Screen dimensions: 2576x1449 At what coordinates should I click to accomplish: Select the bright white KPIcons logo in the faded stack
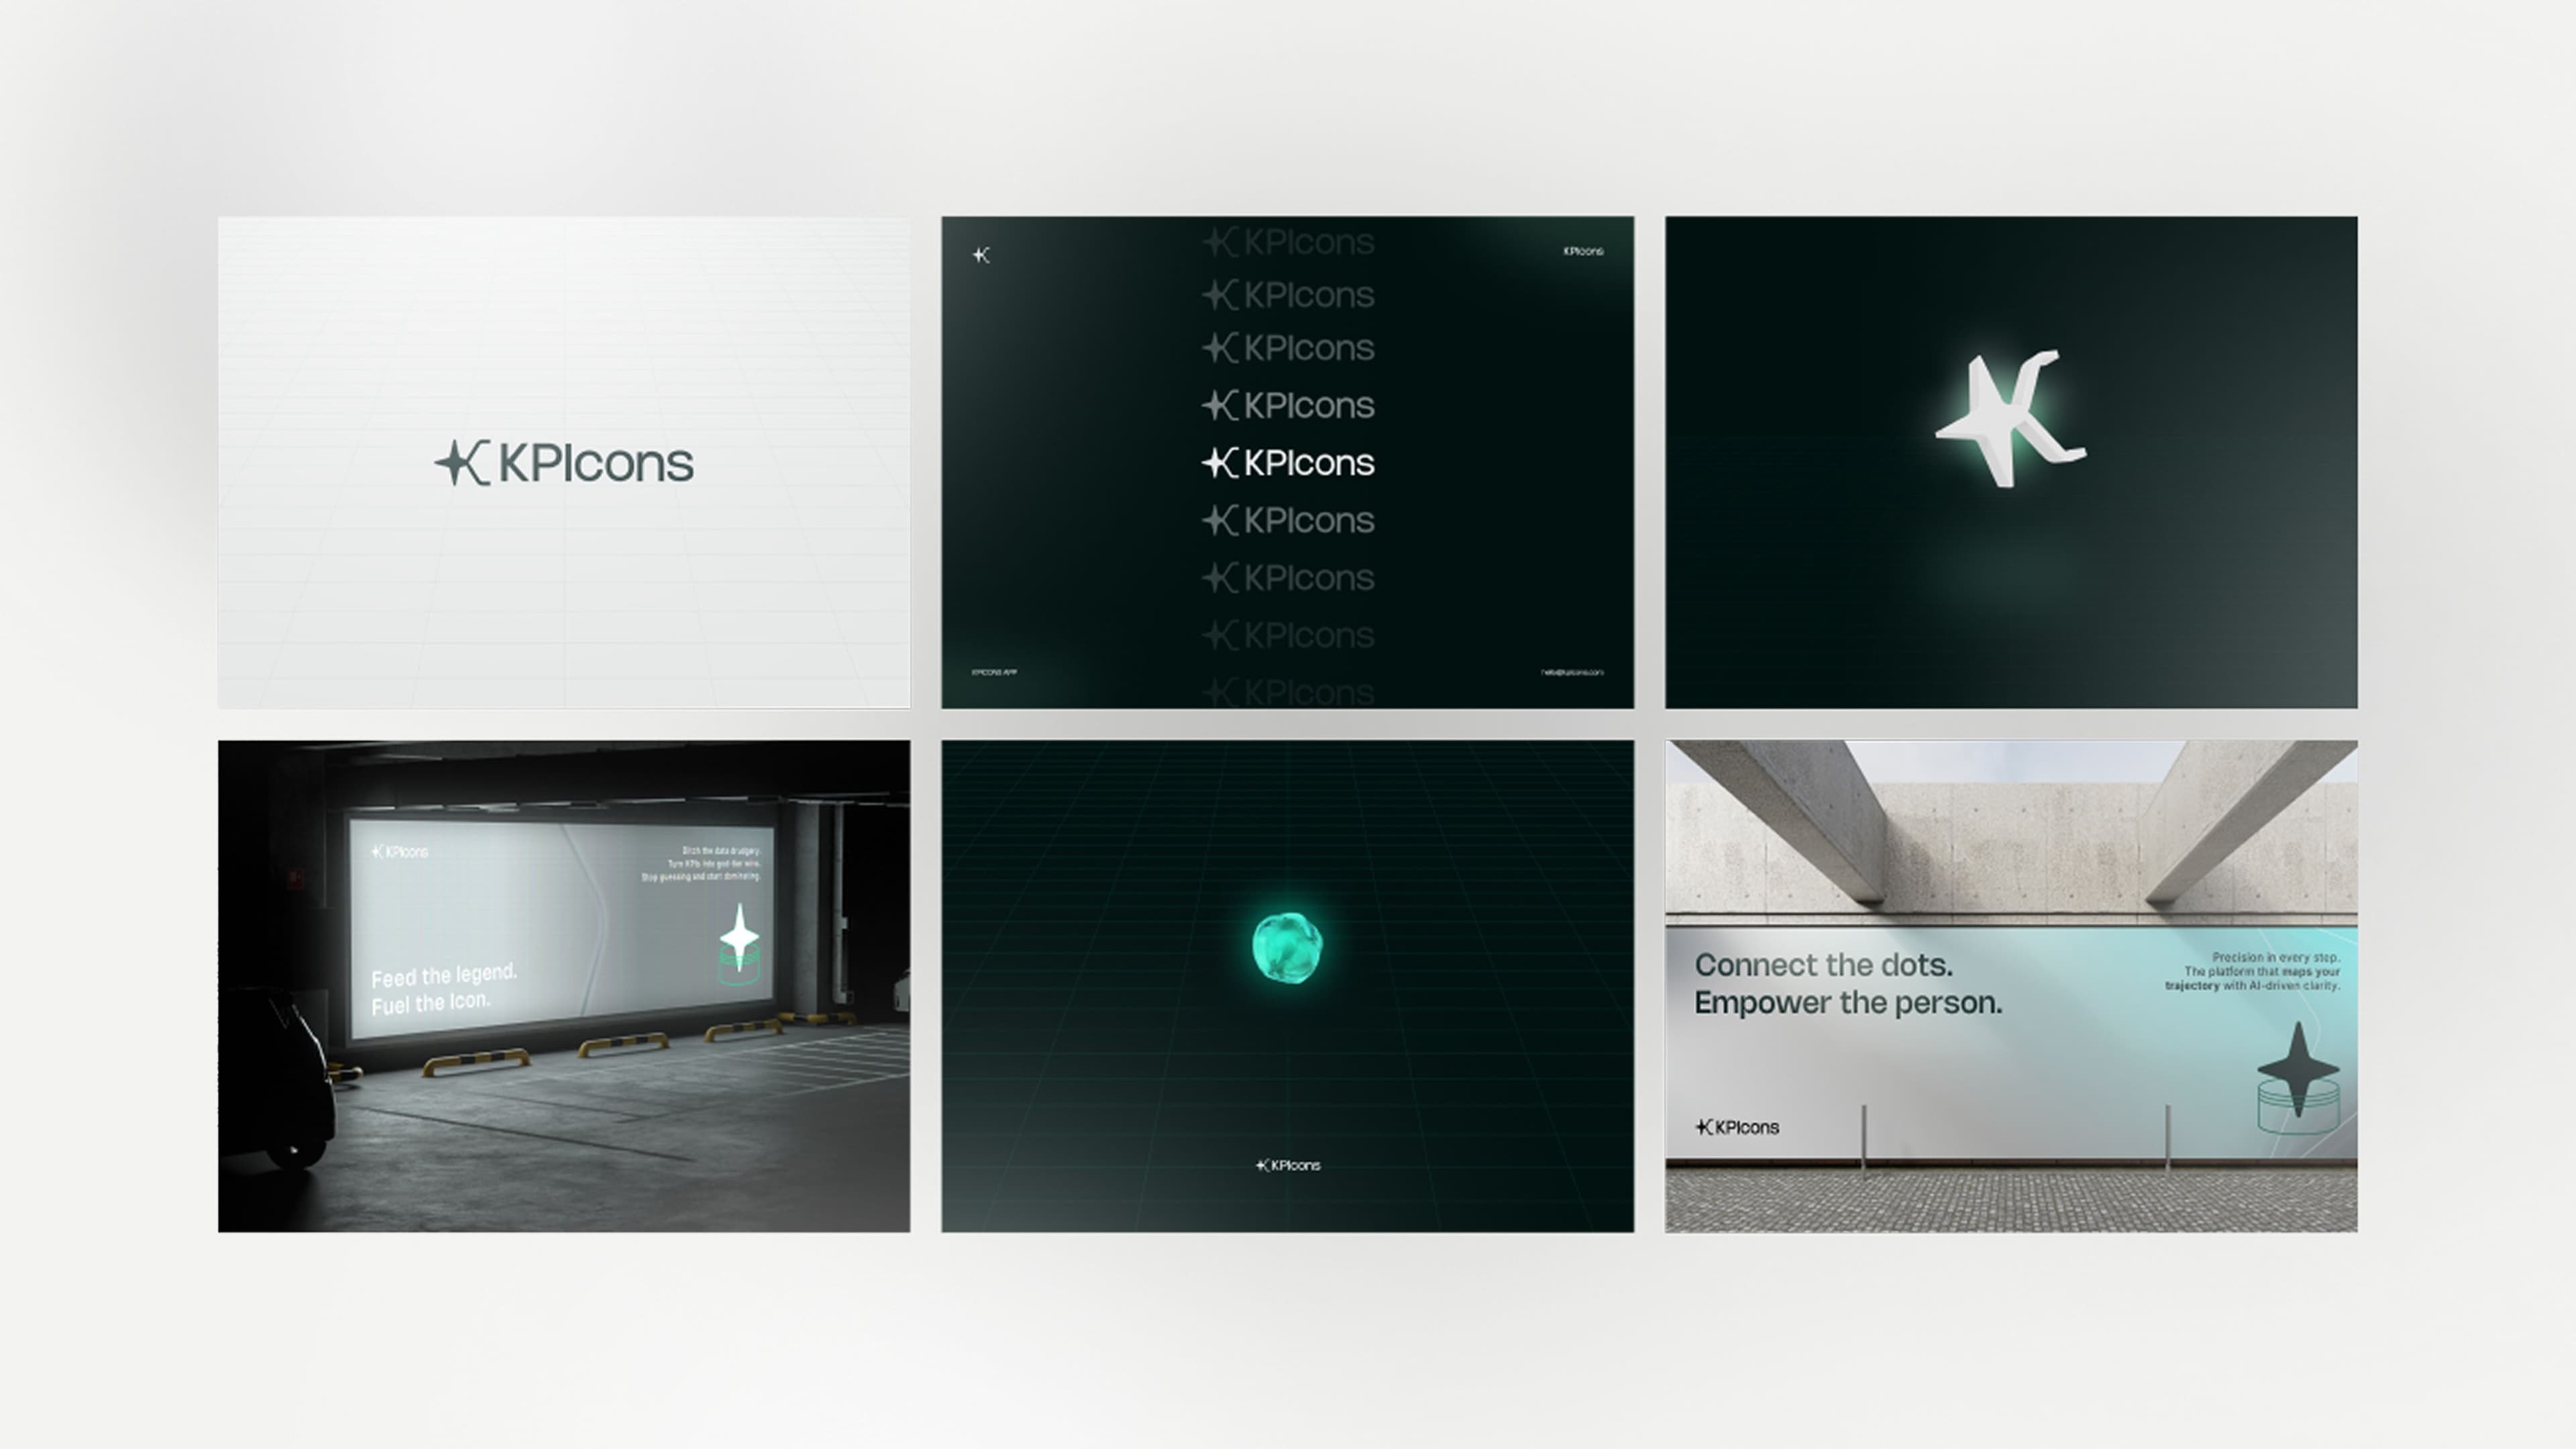[x=1288, y=463]
